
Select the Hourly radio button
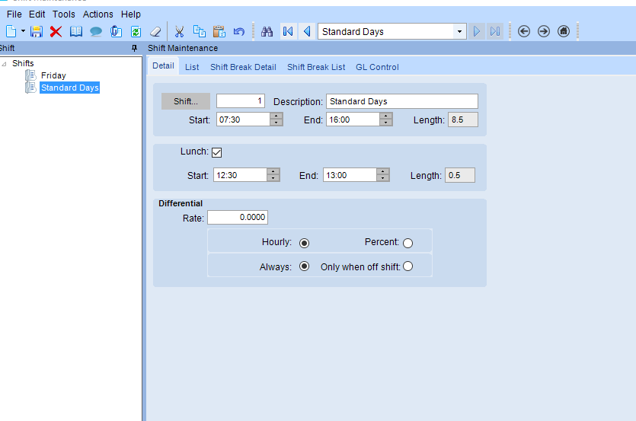(304, 243)
